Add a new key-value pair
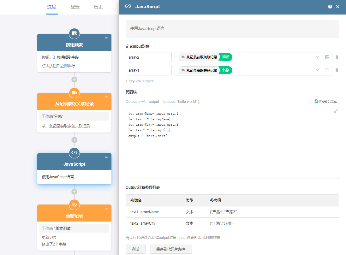 coord(140,81)
